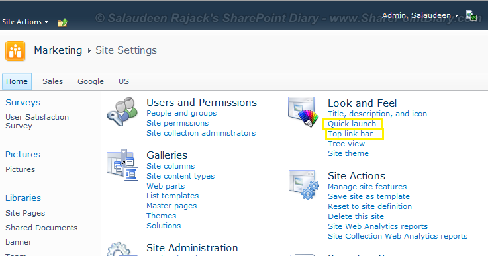Click the Site Administration heading

coord(192,248)
